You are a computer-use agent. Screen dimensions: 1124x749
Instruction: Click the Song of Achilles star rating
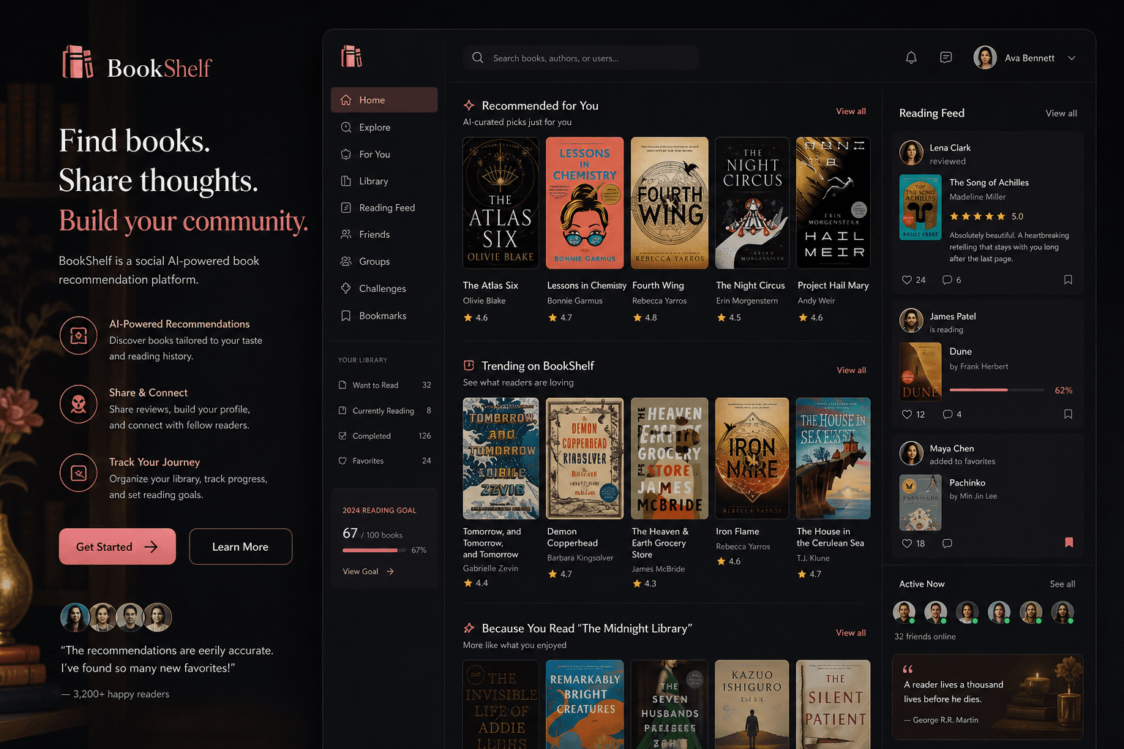[x=977, y=217]
